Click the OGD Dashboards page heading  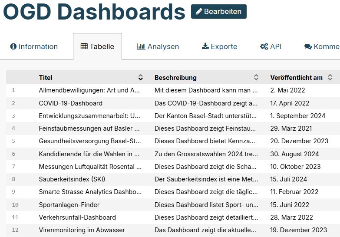tap(94, 12)
